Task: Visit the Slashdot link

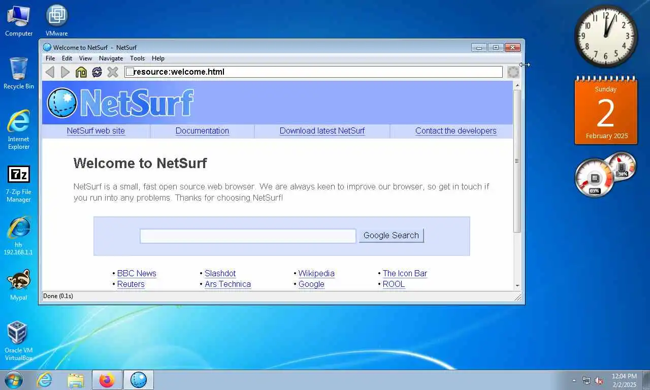Action: 220,273
